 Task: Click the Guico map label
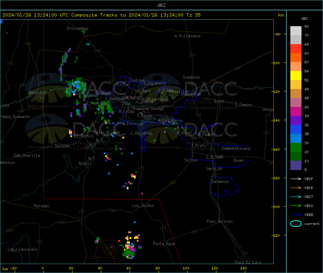(x=219, y=101)
